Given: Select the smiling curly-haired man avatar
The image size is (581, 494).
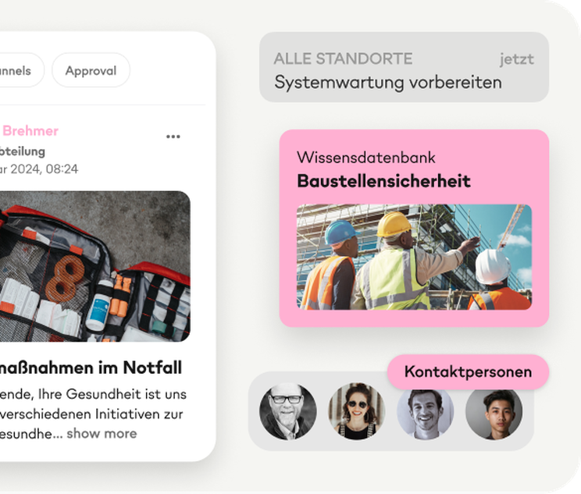Looking at the screenshot, I should click(425, 413).
